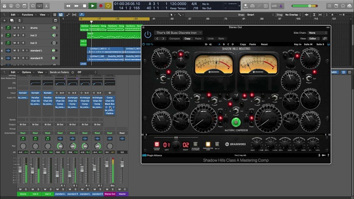Click the drums channel volume fader
The image size is (354, 199).
(20, 170)
